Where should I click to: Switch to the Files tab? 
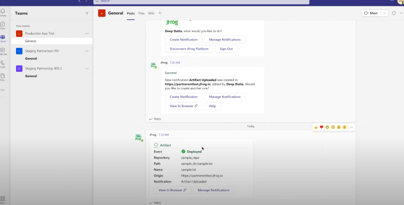[142, 13]
